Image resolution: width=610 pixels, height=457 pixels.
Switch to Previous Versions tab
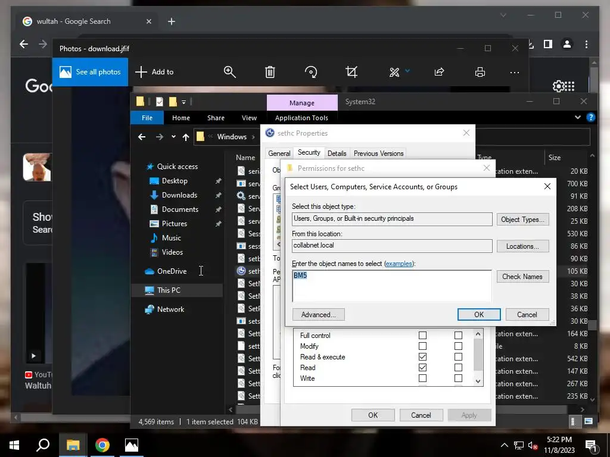[378, 153]
